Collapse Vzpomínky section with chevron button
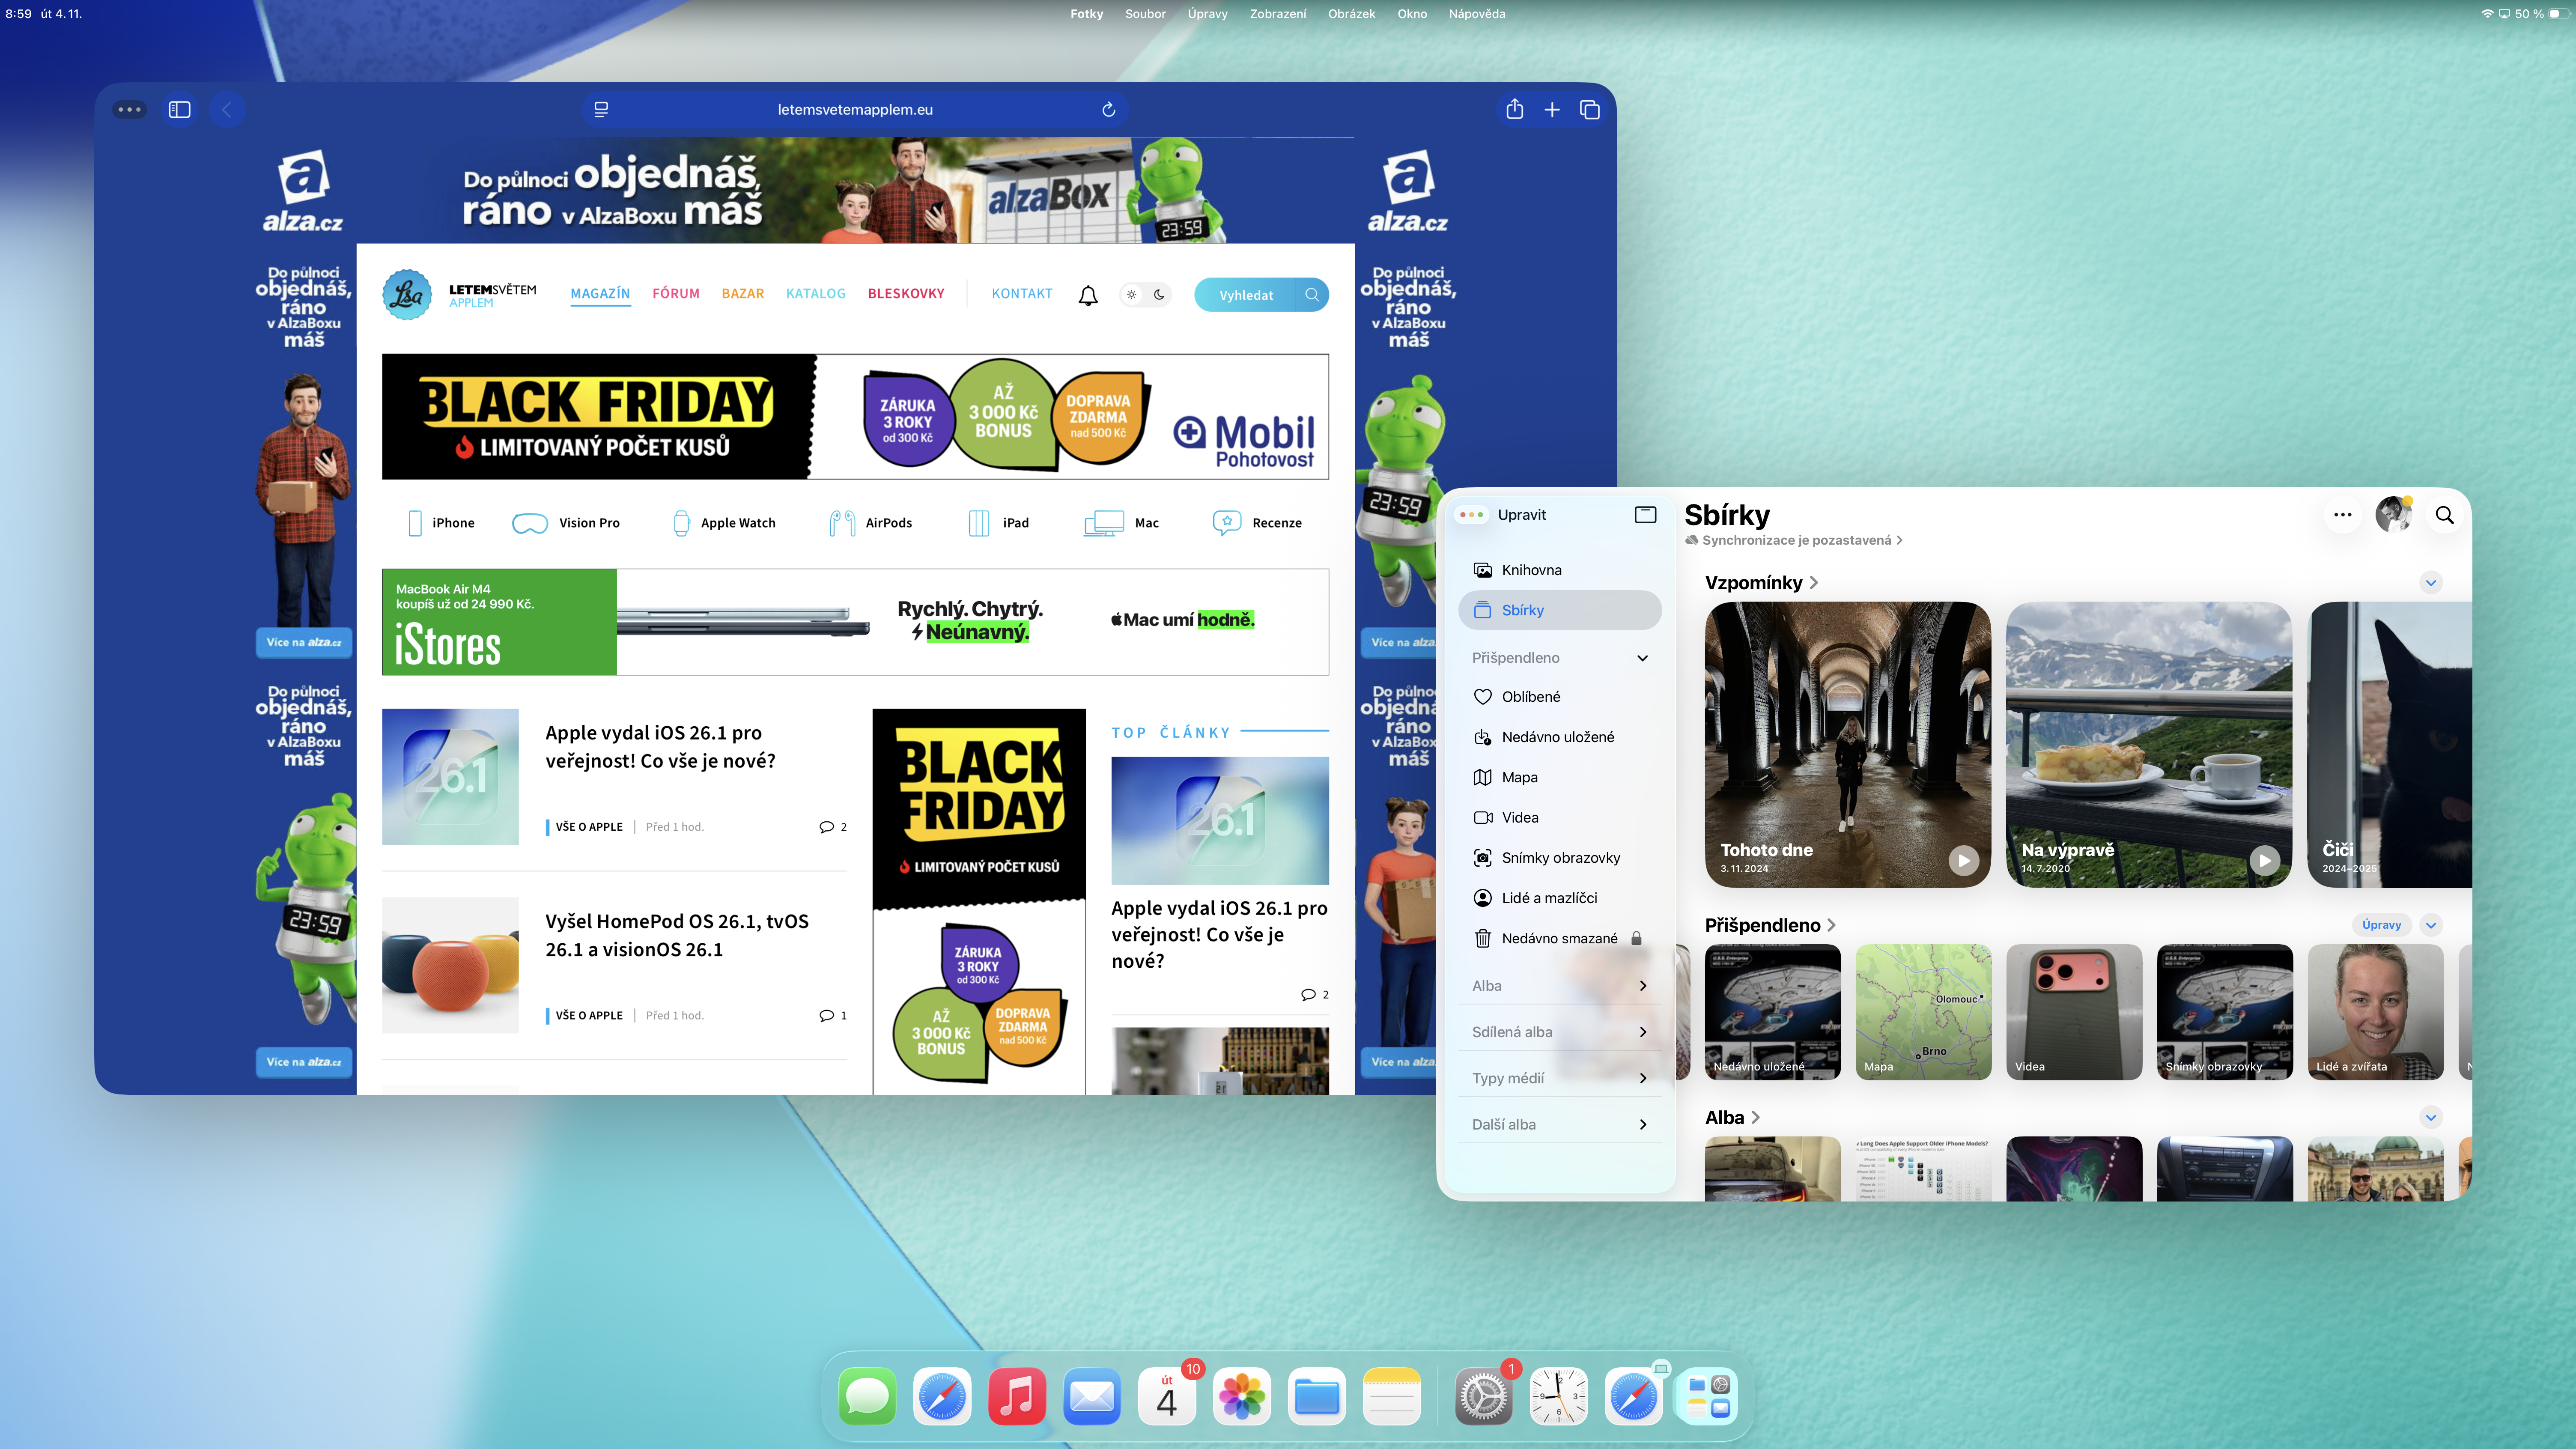The width and height of the screenshot is (2576, 1449). [2431, 583]
